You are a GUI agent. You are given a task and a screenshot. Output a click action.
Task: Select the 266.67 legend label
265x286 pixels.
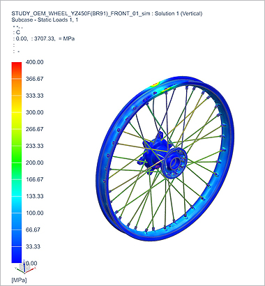[x=34, y=129]
